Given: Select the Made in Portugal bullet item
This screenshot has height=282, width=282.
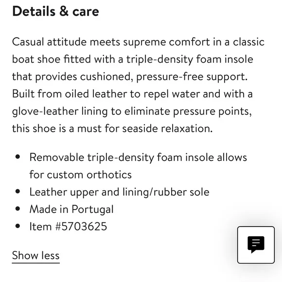Looking at the screenshot, I should click(71, 209).
